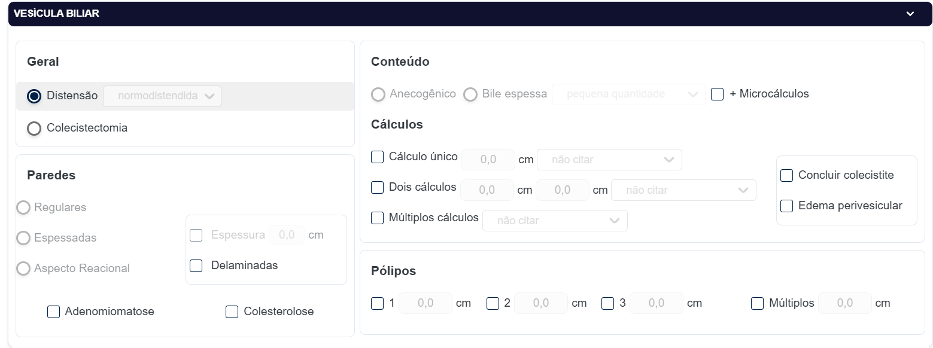Check the Pólipos 1 checkbox

point(377,304)
